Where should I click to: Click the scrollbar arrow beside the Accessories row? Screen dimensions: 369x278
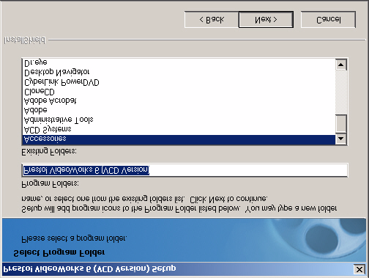pos(341,139)
